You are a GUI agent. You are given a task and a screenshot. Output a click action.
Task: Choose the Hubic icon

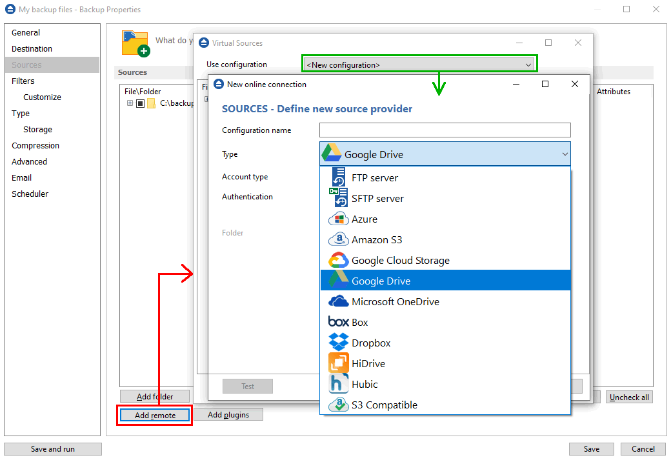pos(339,383)
